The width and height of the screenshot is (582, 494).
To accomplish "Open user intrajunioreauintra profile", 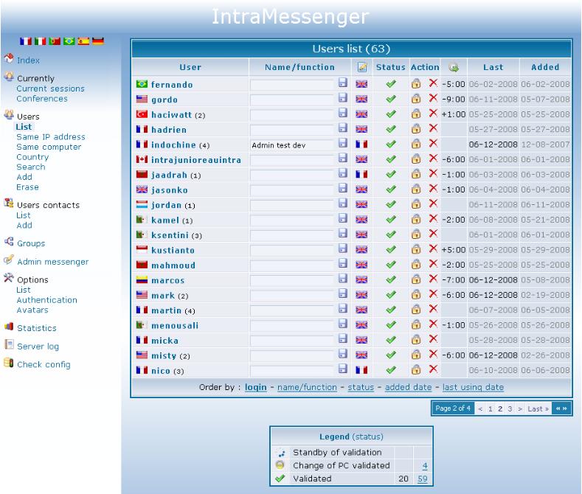I will (x=196, y=160).
